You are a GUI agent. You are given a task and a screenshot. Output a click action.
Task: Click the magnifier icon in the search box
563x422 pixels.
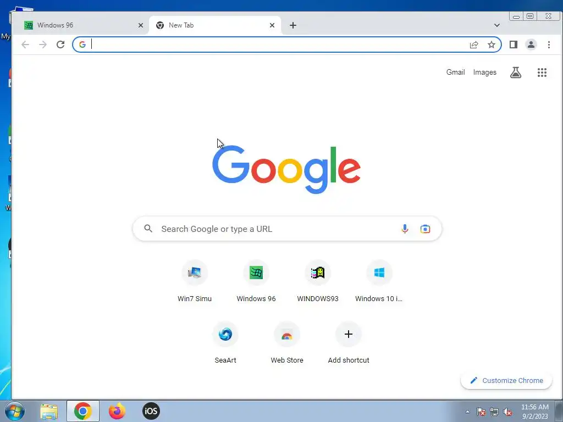point(148,229)
